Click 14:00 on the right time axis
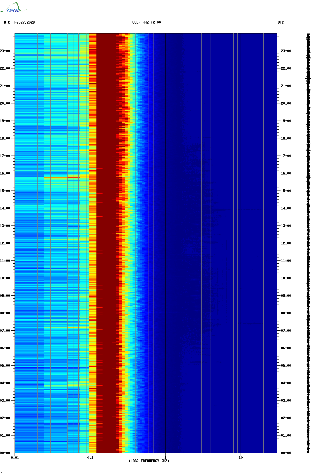Image resolution: width=321 pixels, height=476 pixels. pyautogui.click(x=286, y=208)
